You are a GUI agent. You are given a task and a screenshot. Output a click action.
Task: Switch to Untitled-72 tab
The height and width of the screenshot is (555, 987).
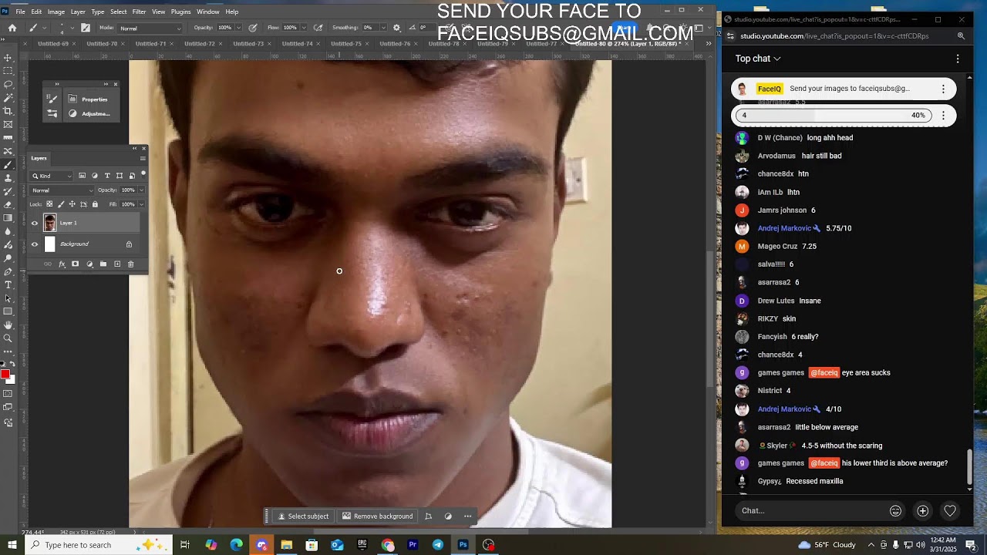point(200,44)
